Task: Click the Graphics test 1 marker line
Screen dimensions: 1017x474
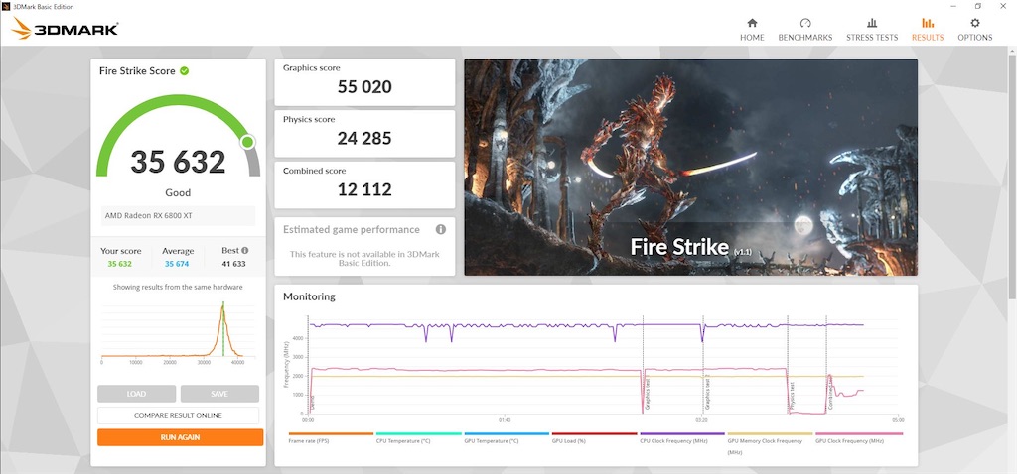Action: [x=643, y=365]
